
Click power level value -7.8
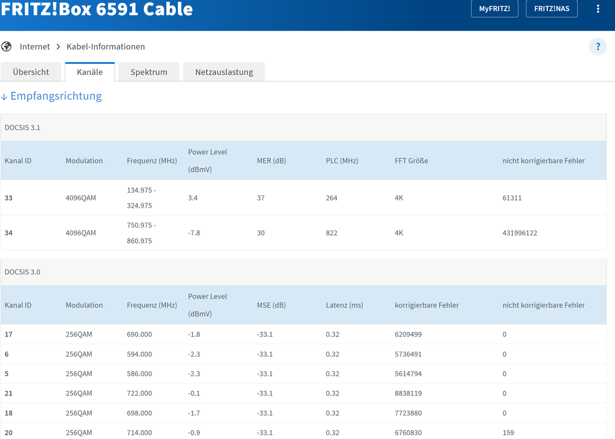coord(194,233)
